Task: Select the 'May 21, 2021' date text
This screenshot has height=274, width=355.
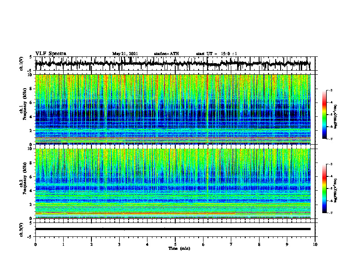Action: (125, 54)
